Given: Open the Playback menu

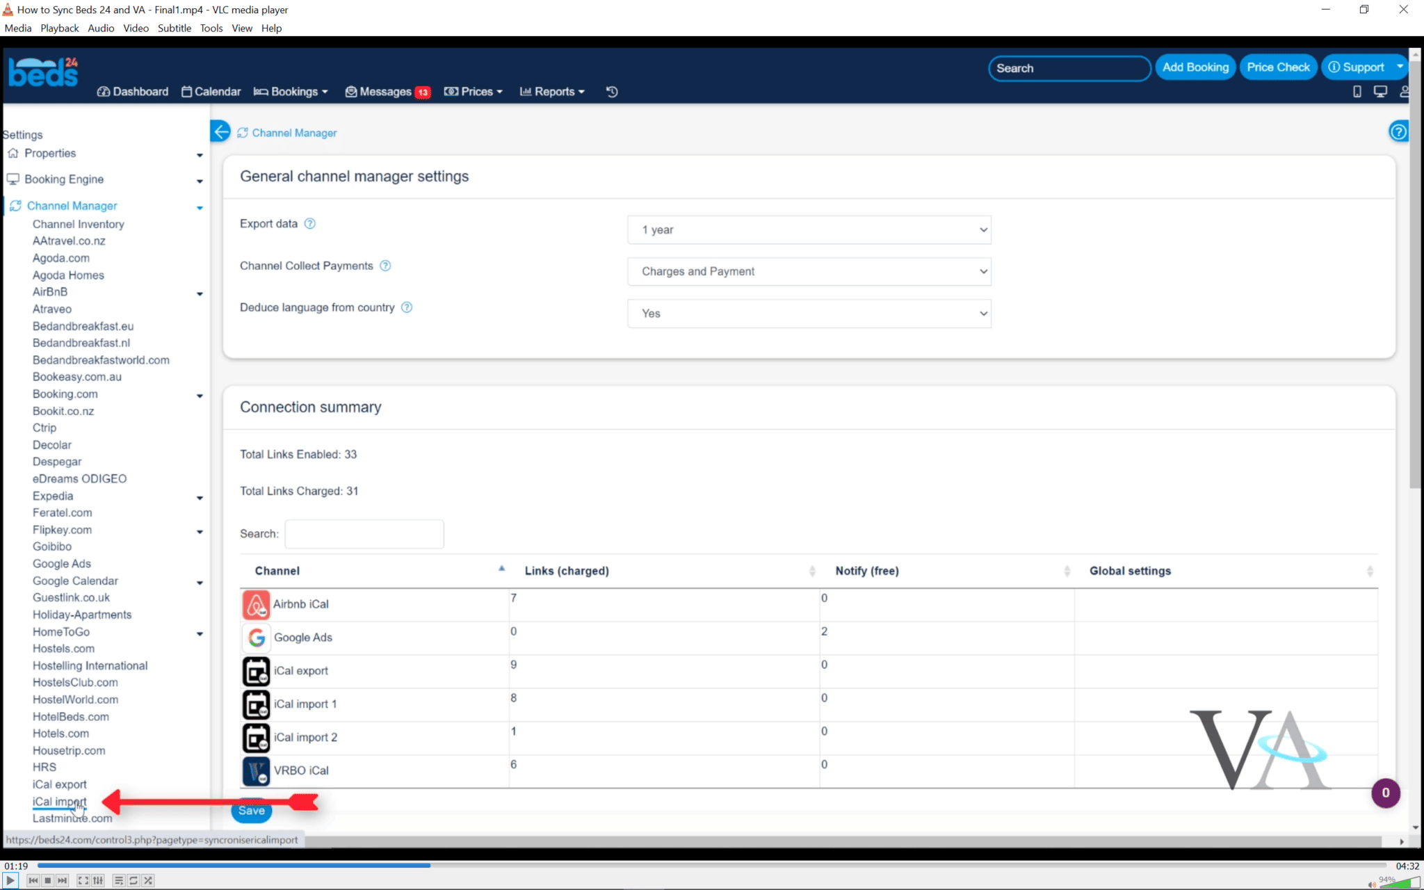Looking at the screenshot, I should pos(59,28).
